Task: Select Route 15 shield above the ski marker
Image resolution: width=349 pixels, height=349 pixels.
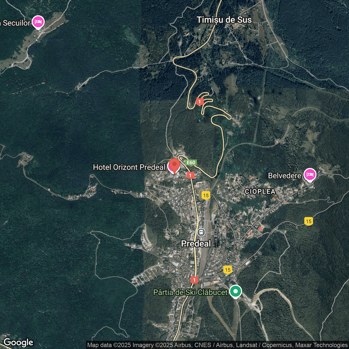Action: (228, 270)
